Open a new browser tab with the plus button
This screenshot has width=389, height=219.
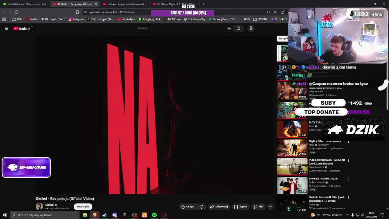point(203,4)
